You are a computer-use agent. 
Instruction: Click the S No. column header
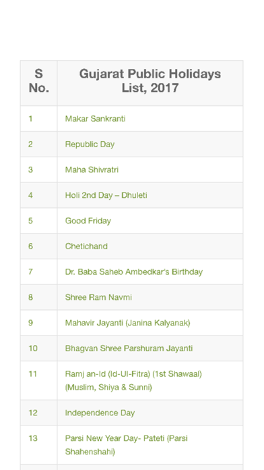tap(39, 80)
